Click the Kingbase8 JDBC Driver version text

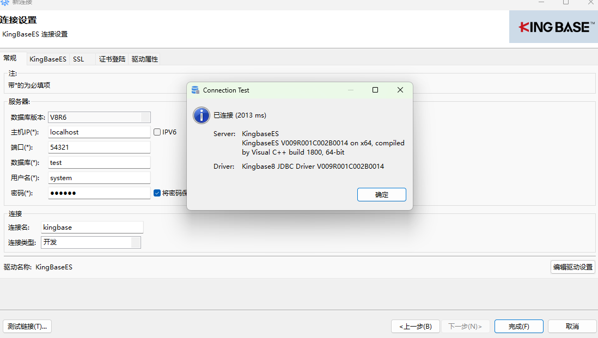[x=313, y=166]
